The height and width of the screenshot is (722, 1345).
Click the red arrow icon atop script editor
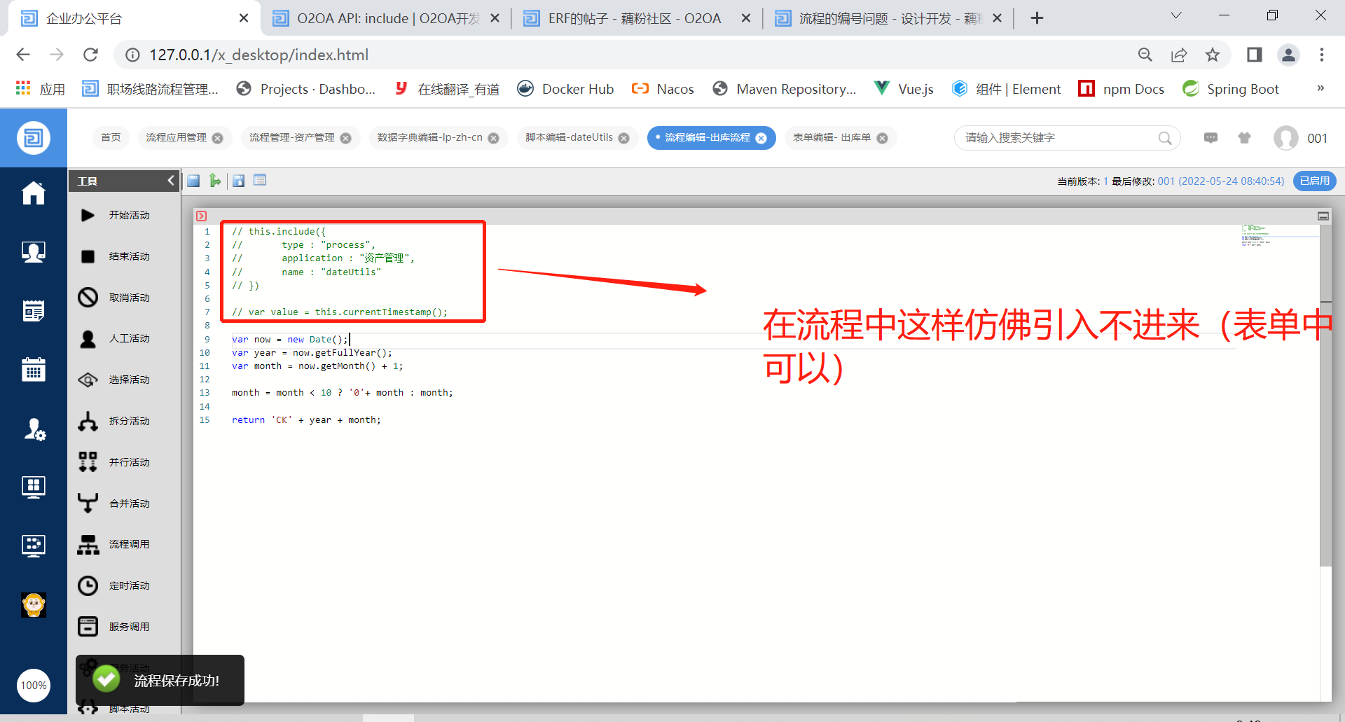click(x=202, y=216)
